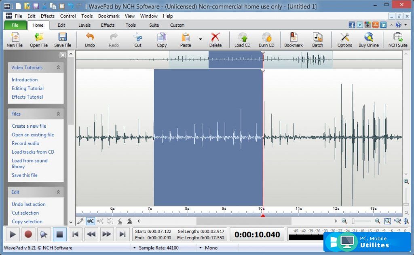Click the quick-access save floppy icon in title bar

(36, 6)
